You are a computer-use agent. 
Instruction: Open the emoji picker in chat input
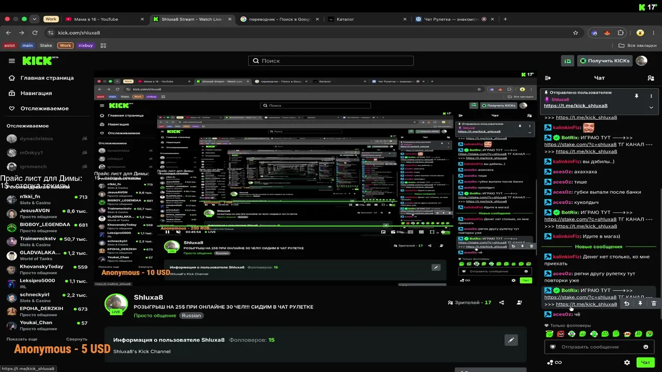click(645, 347)
